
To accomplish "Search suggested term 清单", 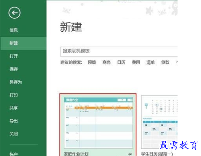I will [x=150, y=63].
